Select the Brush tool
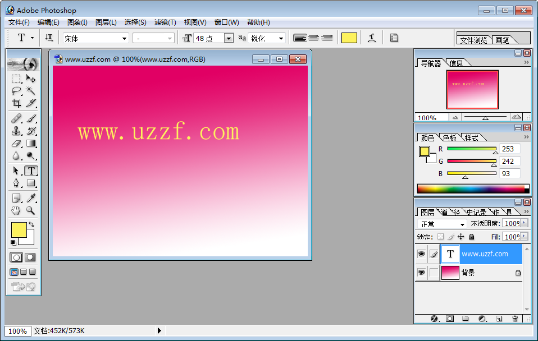538x341 pixels. pos(31,118)
